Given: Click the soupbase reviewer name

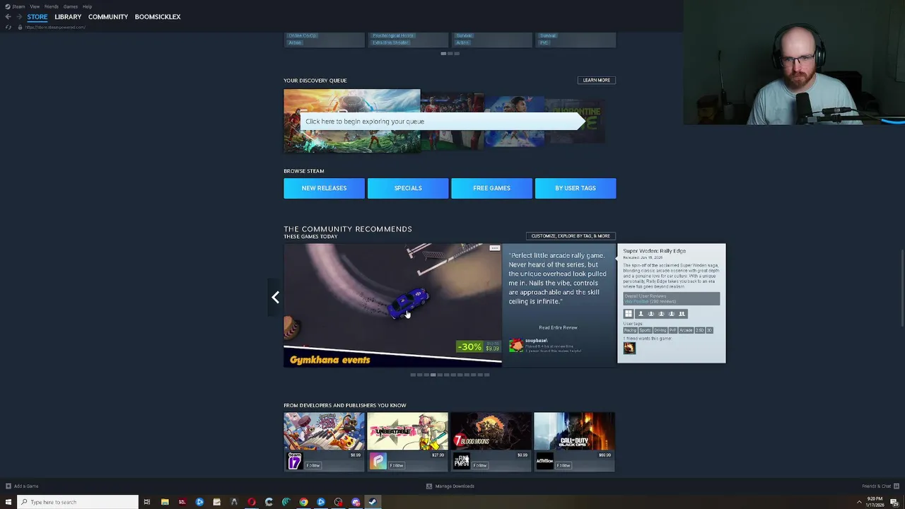Looking at the screenshot, I should coord(536,341).
